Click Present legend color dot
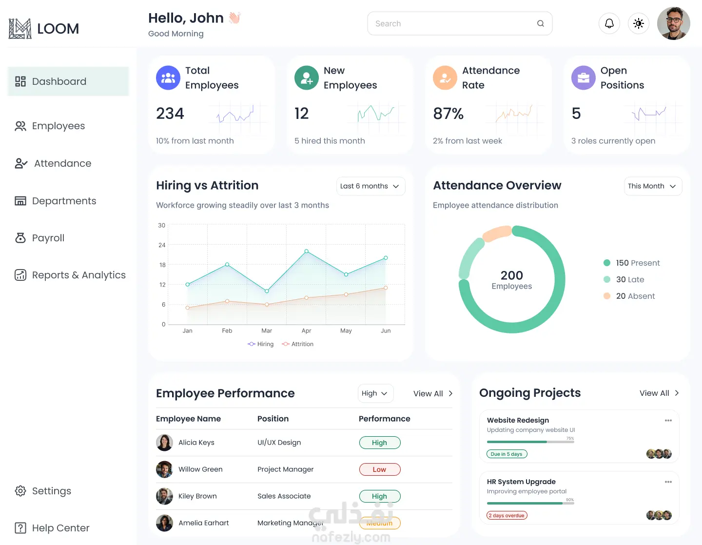702x545 pixels. click(x=607, y=263)
